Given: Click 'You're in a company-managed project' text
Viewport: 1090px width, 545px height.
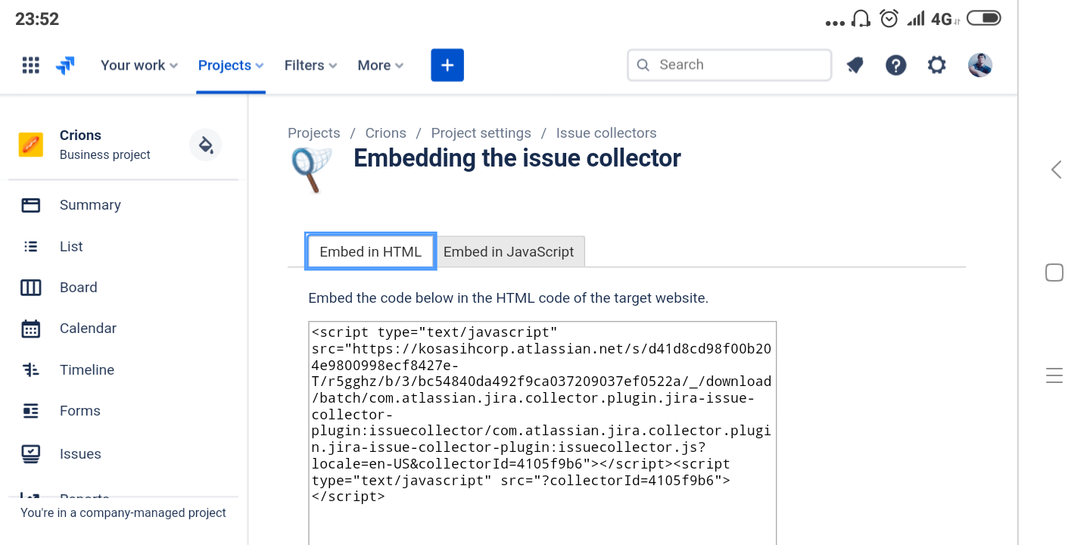Looking at the screenshot, I should [x=123, y=513].
